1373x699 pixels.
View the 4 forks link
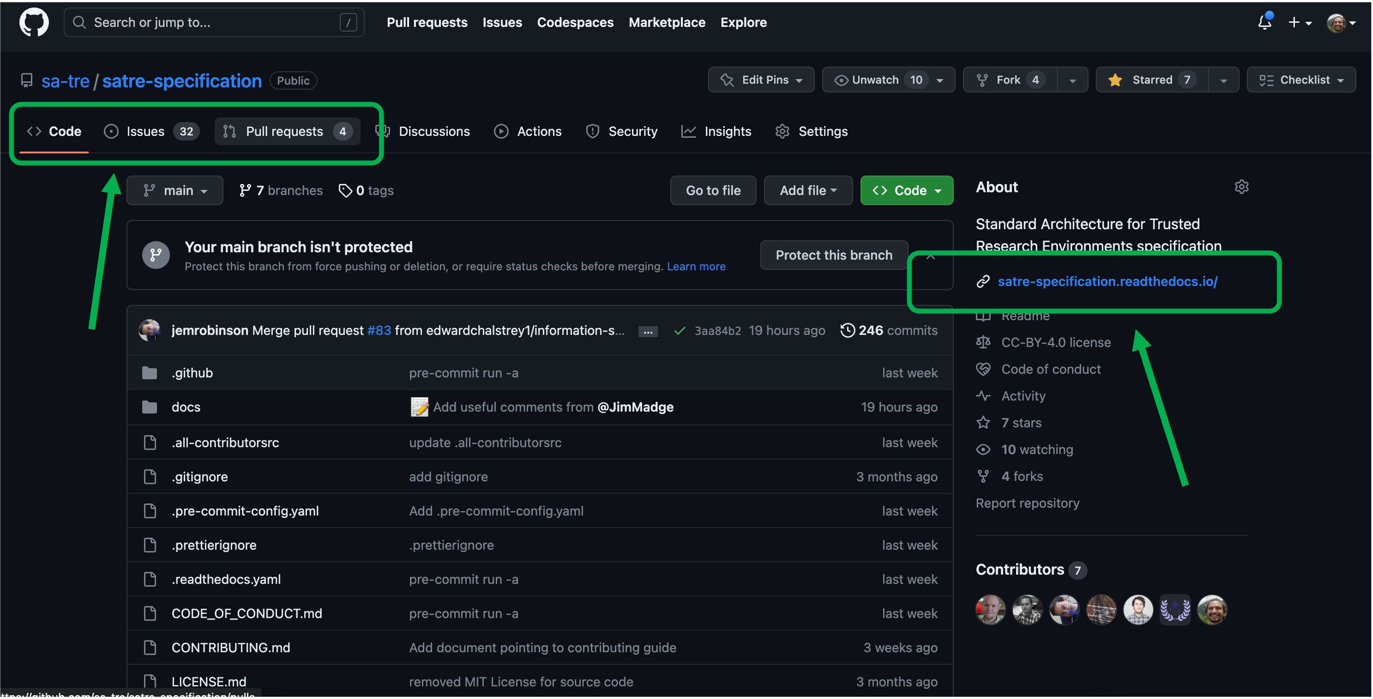pyautogui.click(x=1022, y=476)
